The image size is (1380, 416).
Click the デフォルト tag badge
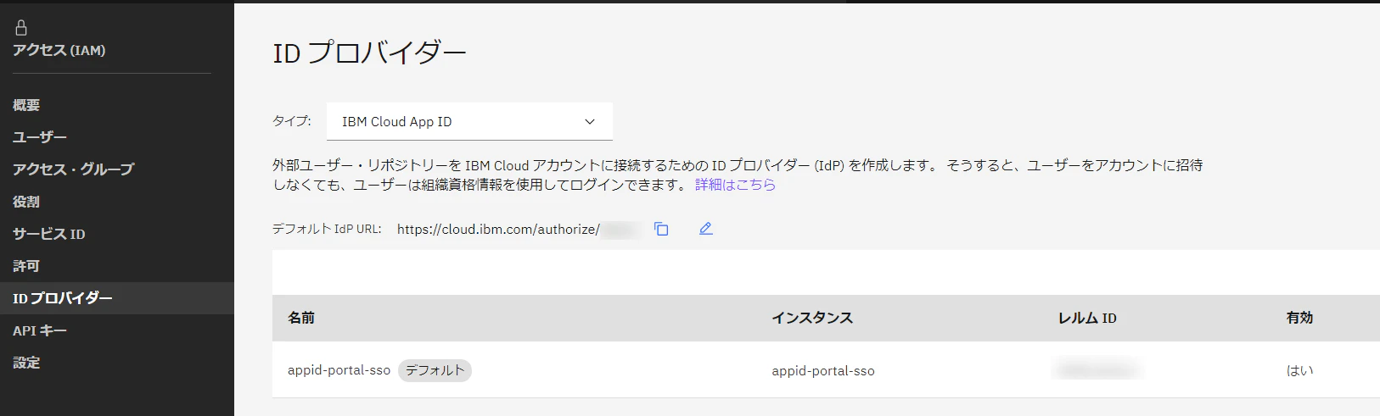pos(435,370)
